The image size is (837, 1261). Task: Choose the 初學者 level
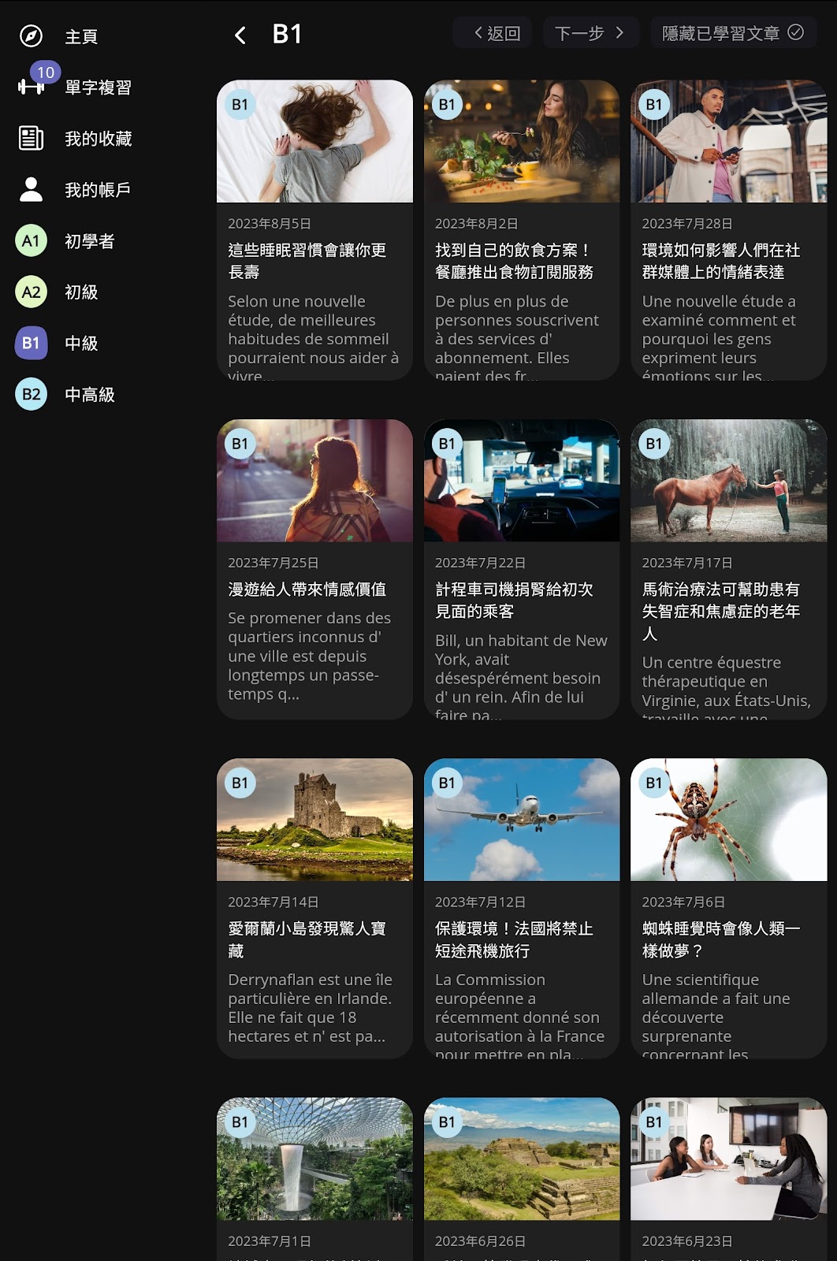point(90,241)
